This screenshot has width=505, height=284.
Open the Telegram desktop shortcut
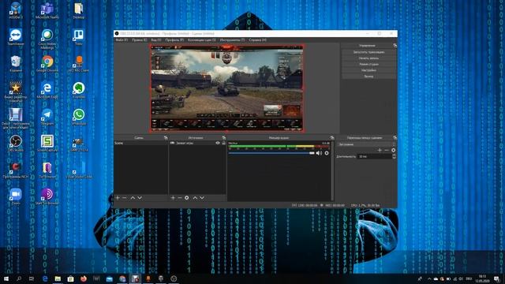[47, 117]
